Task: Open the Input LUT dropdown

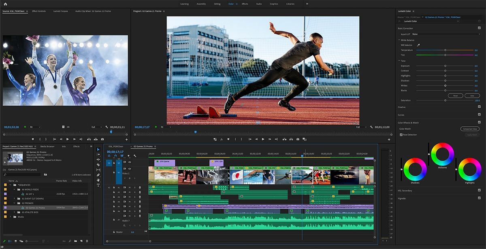Action: [445, 34]
